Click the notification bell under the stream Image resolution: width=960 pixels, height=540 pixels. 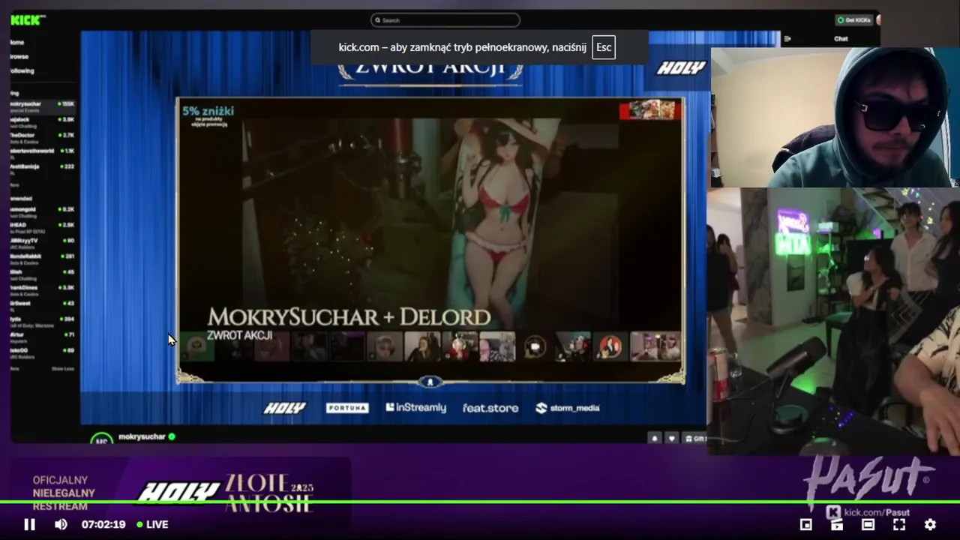click(x=655, y=439)
